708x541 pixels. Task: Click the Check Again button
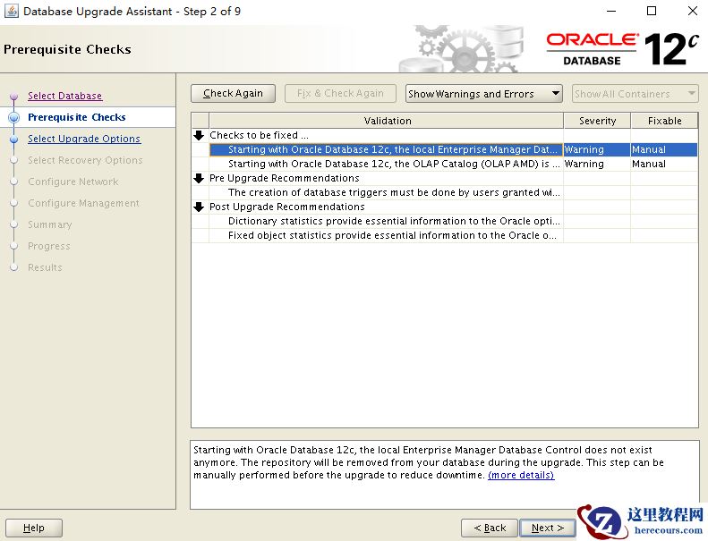[233, 93]
